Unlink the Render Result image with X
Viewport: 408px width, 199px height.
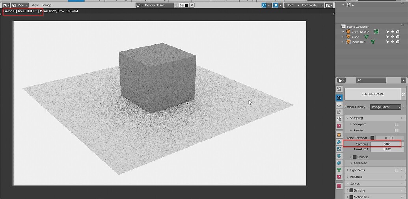tap(192, 5)
